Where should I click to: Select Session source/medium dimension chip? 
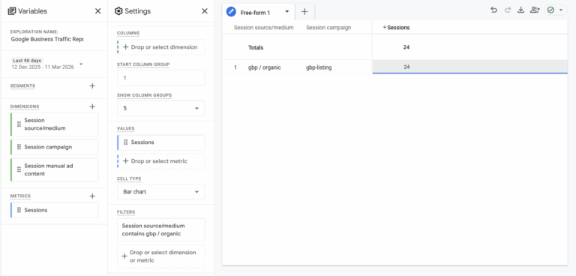pyautogui.click(x=54, y=124)
